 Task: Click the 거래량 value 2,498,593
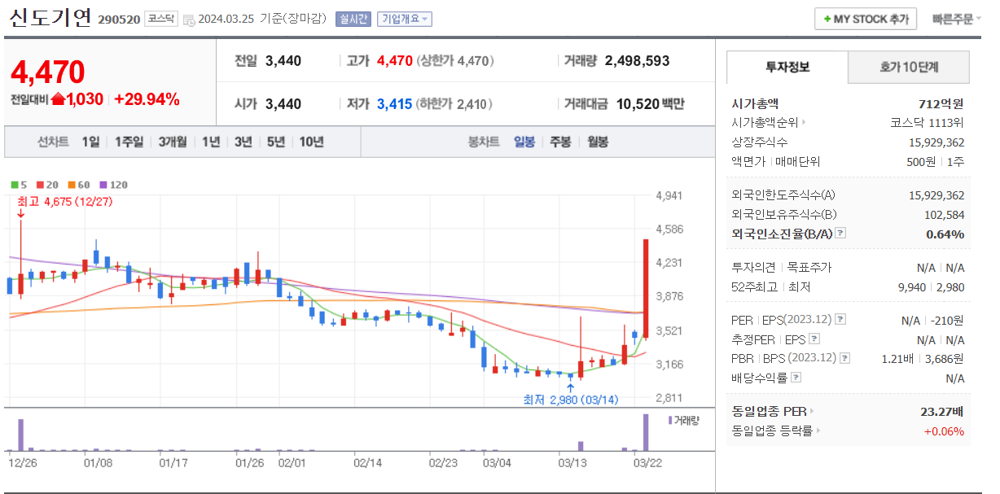click(x=638, y=61)
